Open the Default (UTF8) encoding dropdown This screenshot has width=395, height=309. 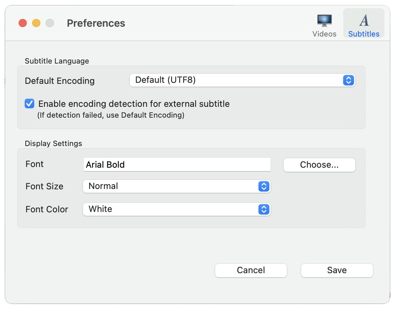pyautogui.click(x=237, y=80)
